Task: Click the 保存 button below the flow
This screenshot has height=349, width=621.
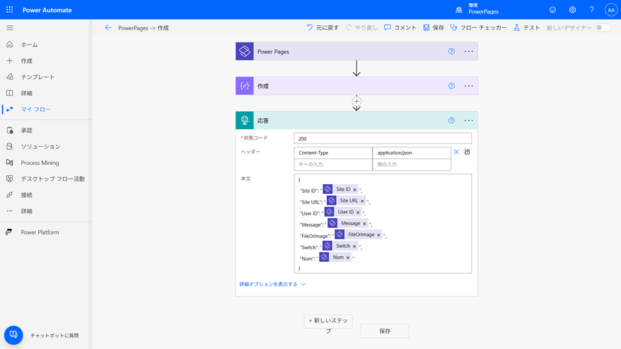Action: (x=384, y=331)
